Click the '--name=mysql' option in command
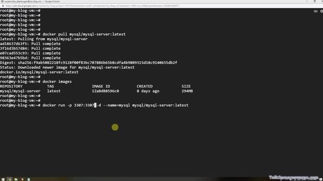 117,105
